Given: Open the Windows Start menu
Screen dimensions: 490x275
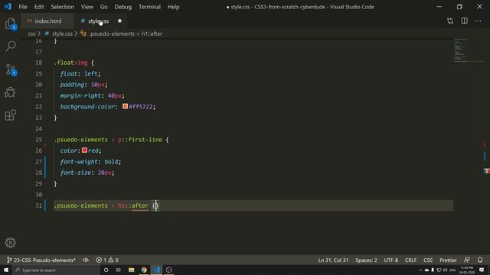Looking at the screenshot, I should (x=6, y=270).
